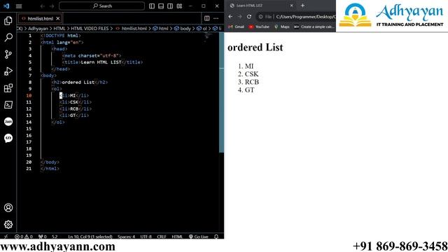448x252 pixels.
Task: Click the CSK list item code line
Action: click(x=76, y=102)
